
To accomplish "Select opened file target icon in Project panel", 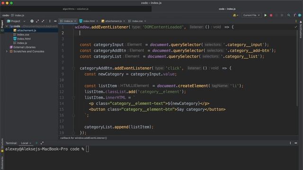I will [x=32, y=21].
